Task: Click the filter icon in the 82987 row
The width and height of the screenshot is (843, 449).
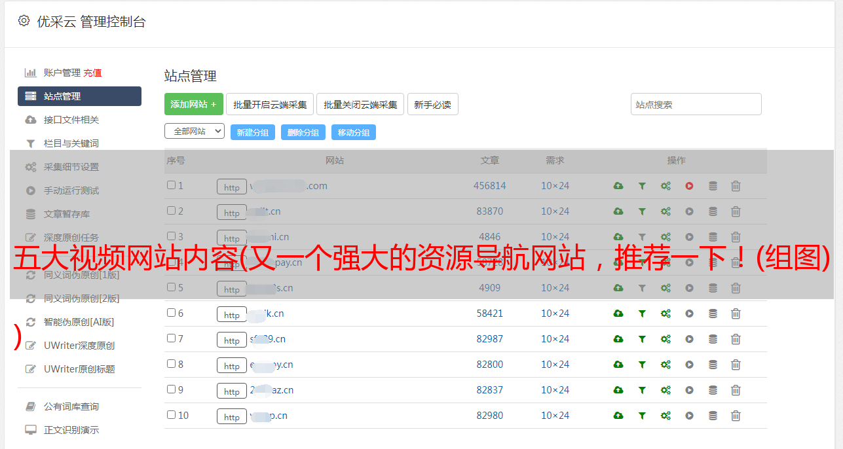Action: pyautogui.click(x=642, y=339)
